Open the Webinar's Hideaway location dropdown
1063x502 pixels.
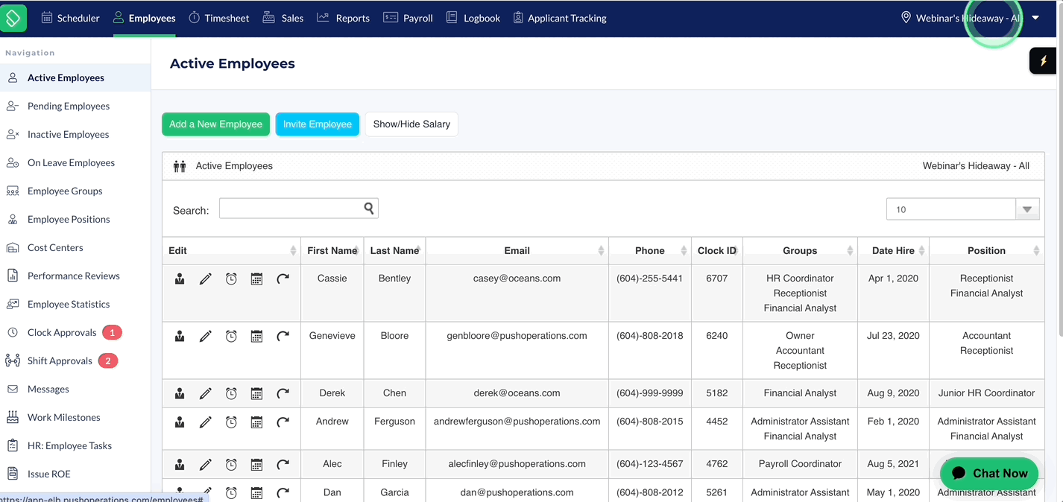(x=969, y=18)
